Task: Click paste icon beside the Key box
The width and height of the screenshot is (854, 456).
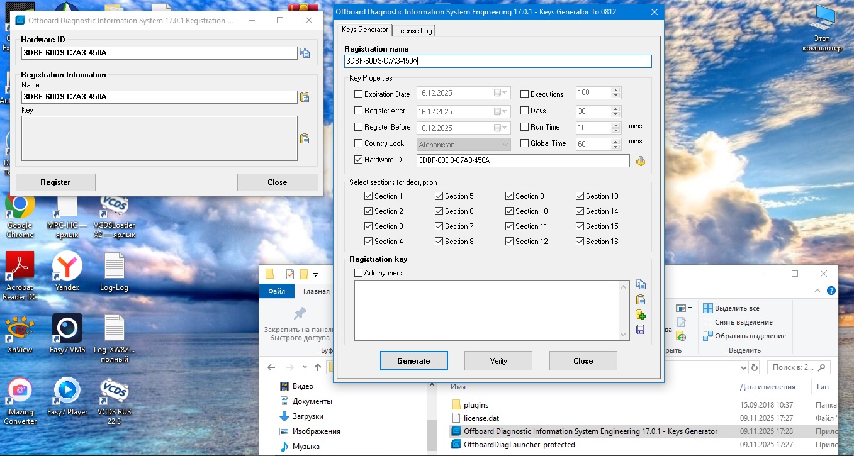Action: (x=305, y=139)
